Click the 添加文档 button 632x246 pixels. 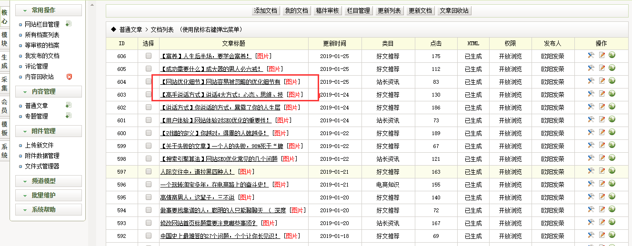click(265, 10)
